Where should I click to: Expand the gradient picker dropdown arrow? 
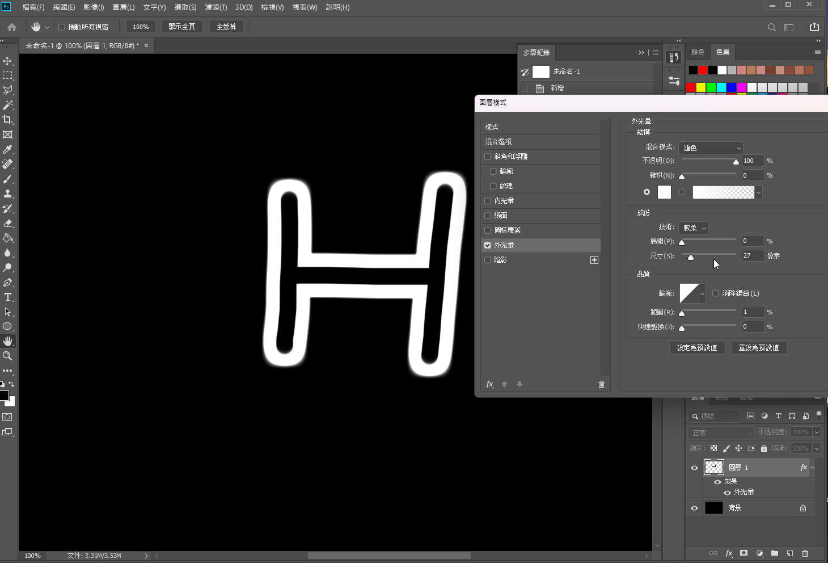[759, 193]
